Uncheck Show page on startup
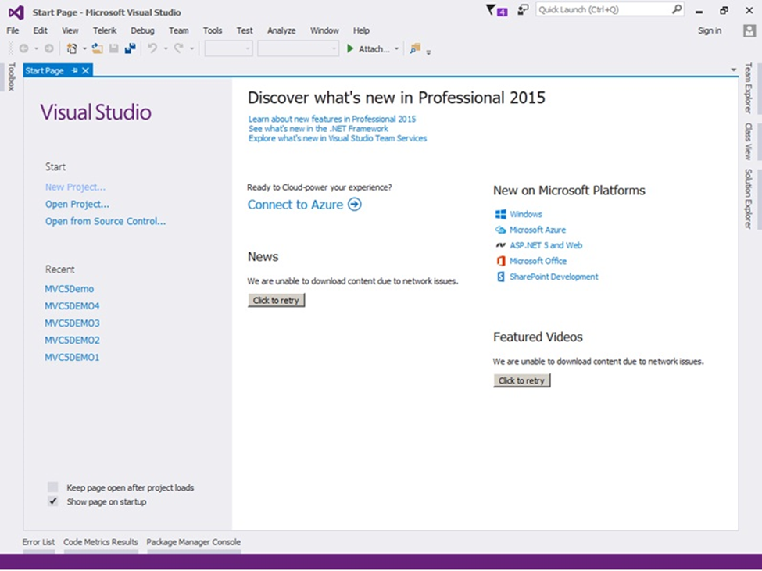Viewport: 762px width, 571px height. [53, 501]
